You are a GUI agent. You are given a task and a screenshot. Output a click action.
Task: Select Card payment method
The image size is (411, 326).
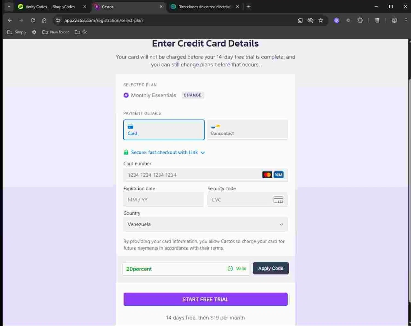(164, 130)
